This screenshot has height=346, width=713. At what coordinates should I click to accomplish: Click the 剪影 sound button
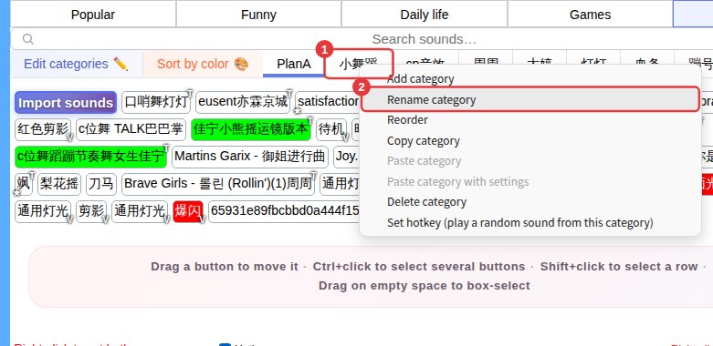click(x=91, y=211)
